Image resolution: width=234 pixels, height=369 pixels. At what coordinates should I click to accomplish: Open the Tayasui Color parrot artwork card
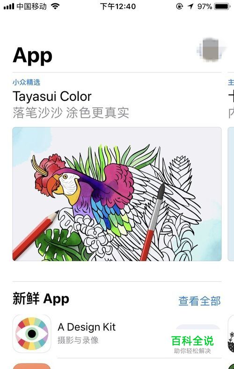(x=117, y=194)
